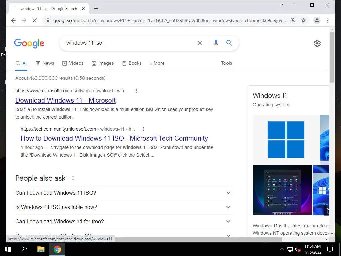Expand 'Can I download Windows 11 for free?'

pyautogui.click(x=124, y=222)
